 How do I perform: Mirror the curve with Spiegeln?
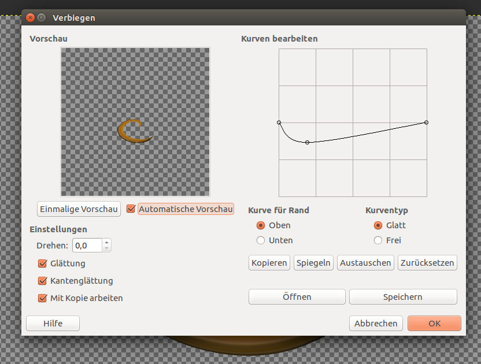(313, 263)
